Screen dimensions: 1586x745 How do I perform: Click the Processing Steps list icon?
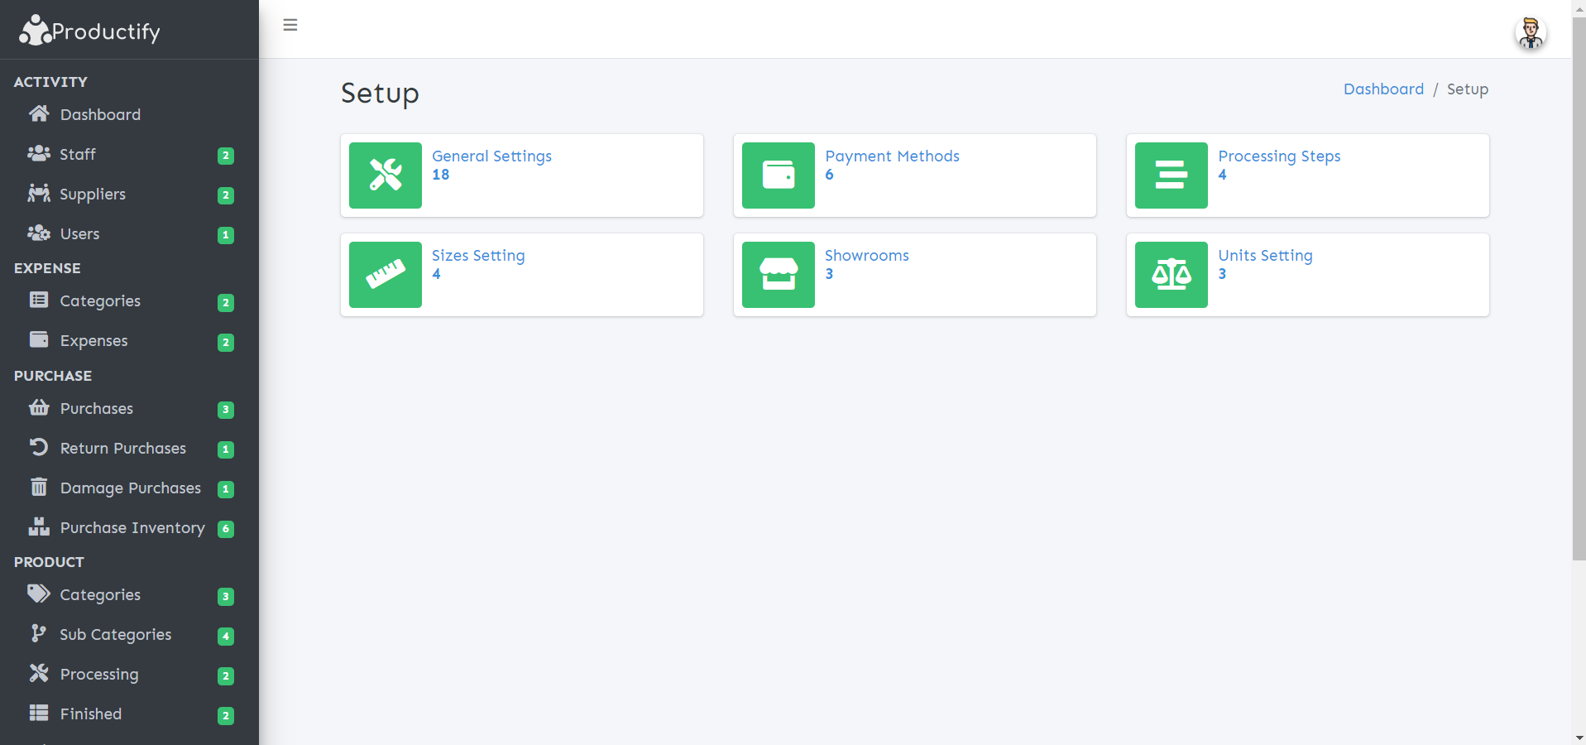pyautogui.click(x=1171, y=175)
